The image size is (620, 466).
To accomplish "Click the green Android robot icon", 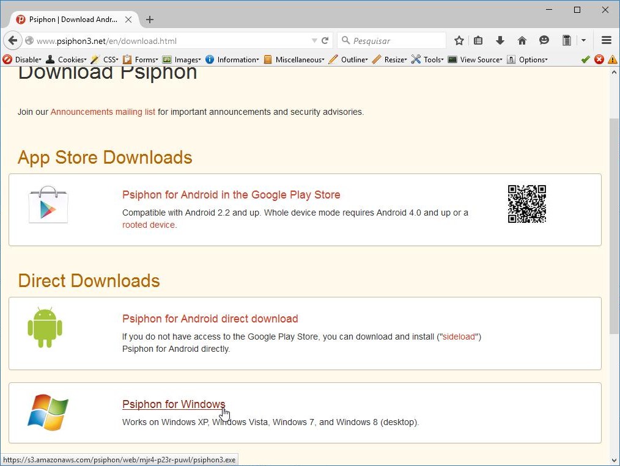I will pos(45,327).
